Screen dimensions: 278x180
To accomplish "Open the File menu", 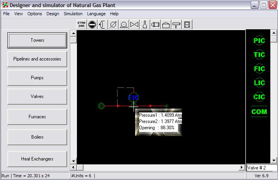I will [6, 14].
